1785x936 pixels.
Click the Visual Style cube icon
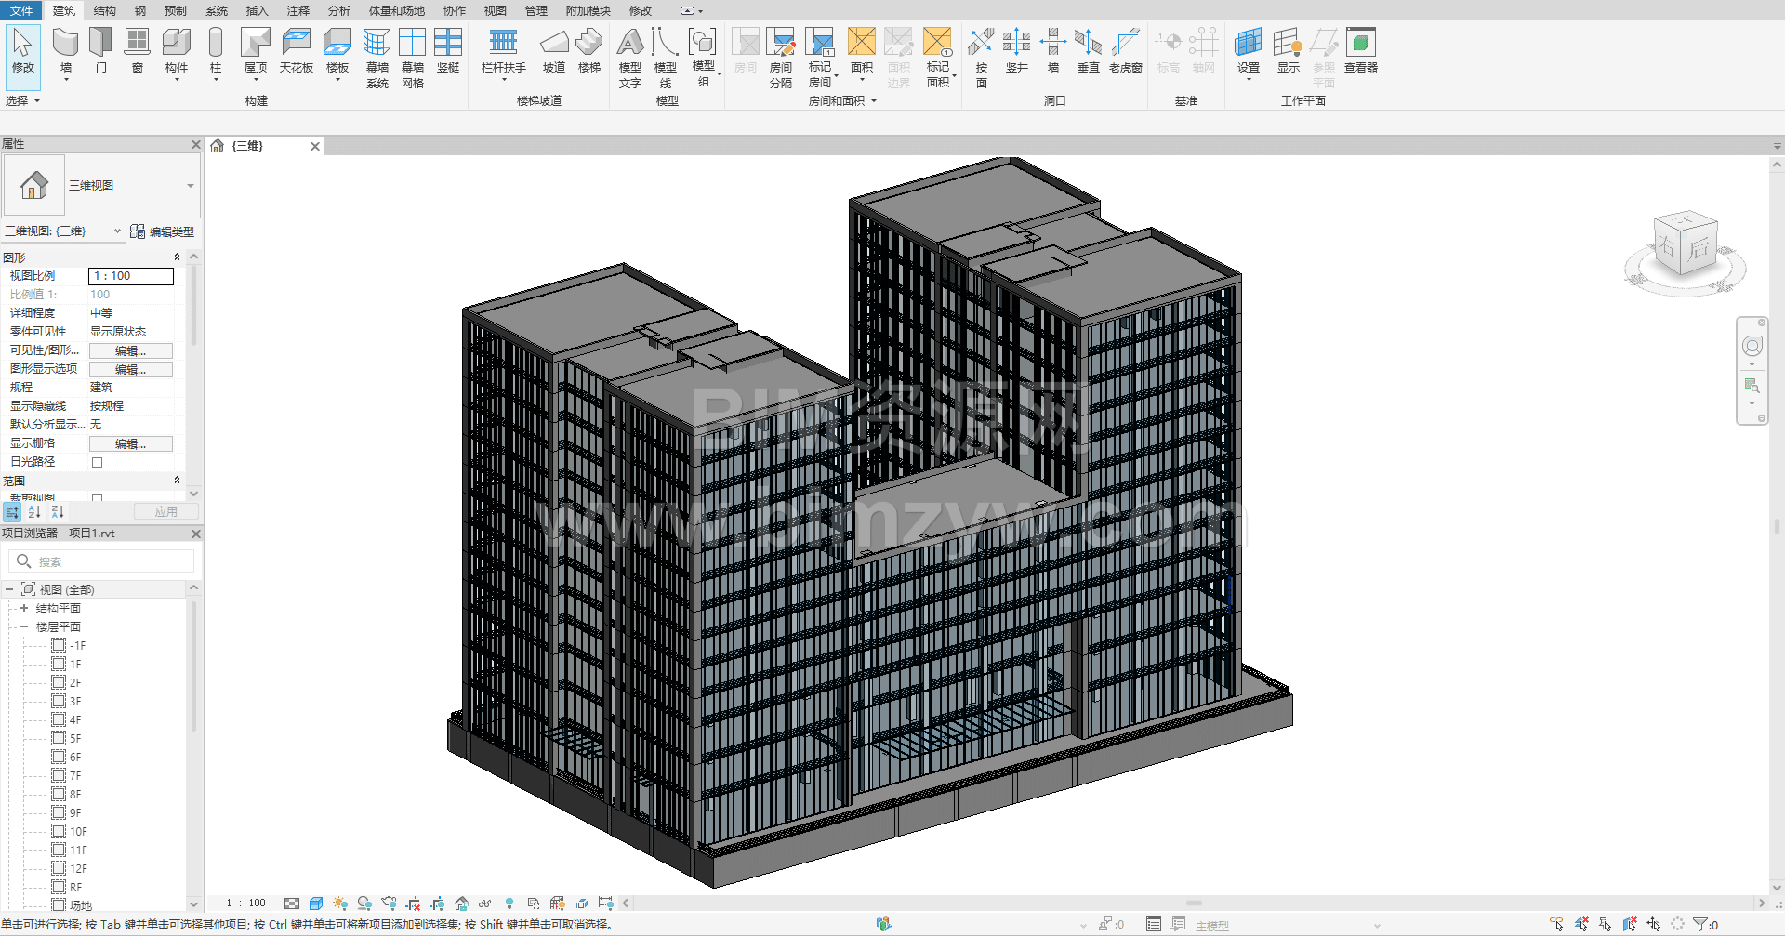pos(316,903)
